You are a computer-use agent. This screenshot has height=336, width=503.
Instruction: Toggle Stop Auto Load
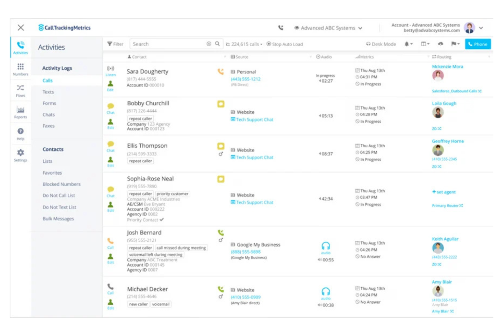coord(284,44)
